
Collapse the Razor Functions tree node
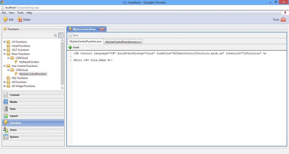click(5, 54)
